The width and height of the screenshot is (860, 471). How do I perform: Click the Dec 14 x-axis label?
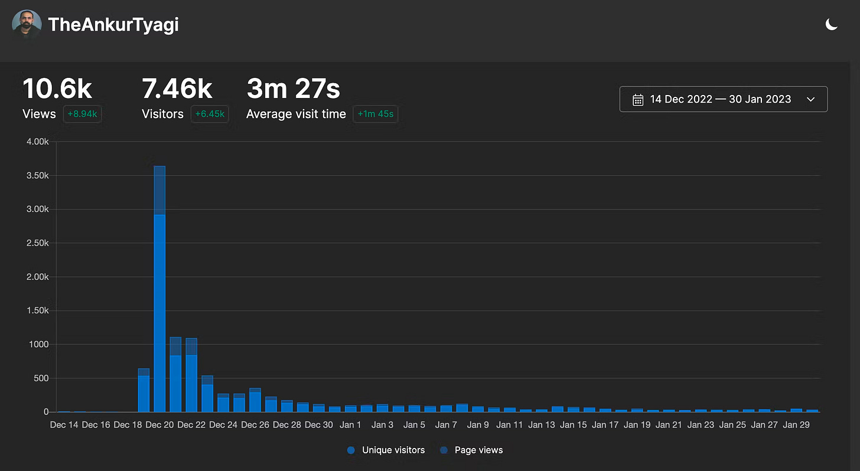(64, 424)
